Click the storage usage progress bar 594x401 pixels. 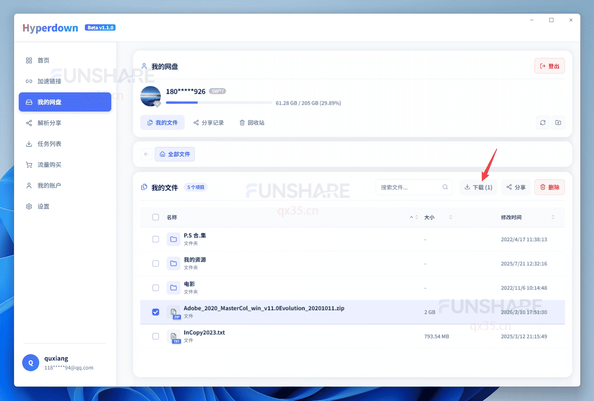pos(219,103)
